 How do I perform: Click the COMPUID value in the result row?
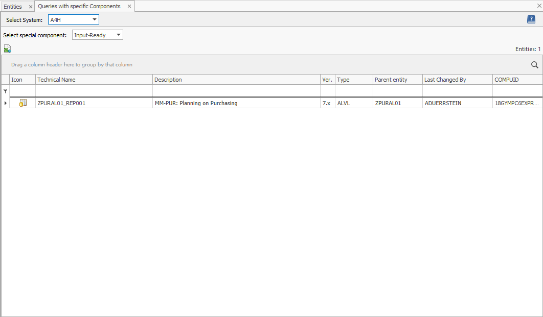[516, 103]
